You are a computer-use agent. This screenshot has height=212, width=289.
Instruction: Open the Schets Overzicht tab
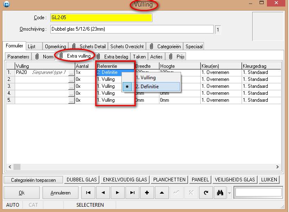click(127, 47)
